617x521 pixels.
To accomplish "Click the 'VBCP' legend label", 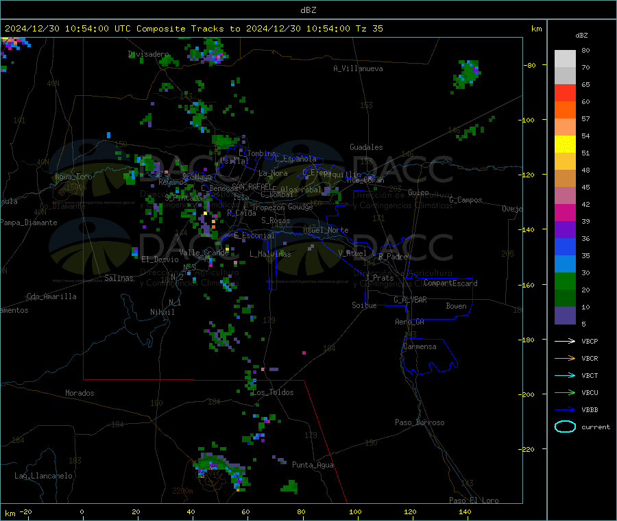I will 590,341.
